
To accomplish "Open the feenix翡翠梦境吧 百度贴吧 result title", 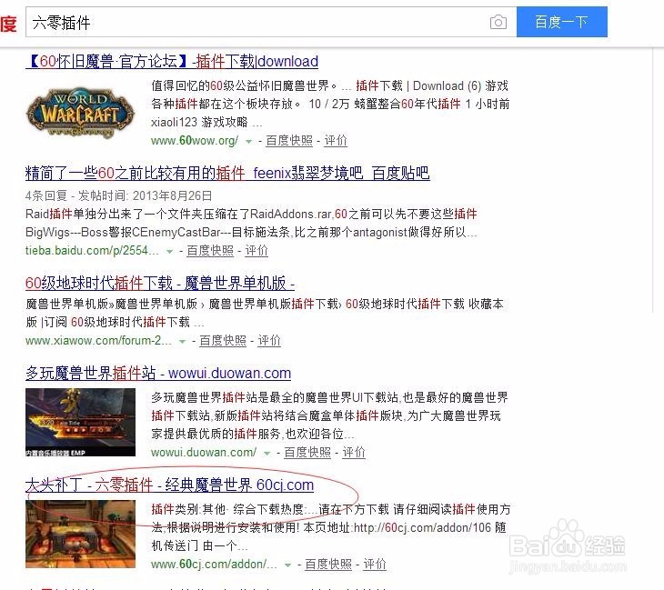I will 227,173.
